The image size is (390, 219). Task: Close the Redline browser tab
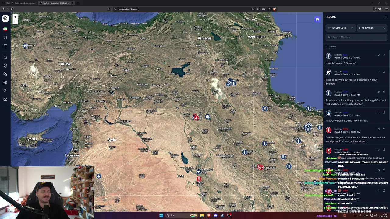point(73,3)
